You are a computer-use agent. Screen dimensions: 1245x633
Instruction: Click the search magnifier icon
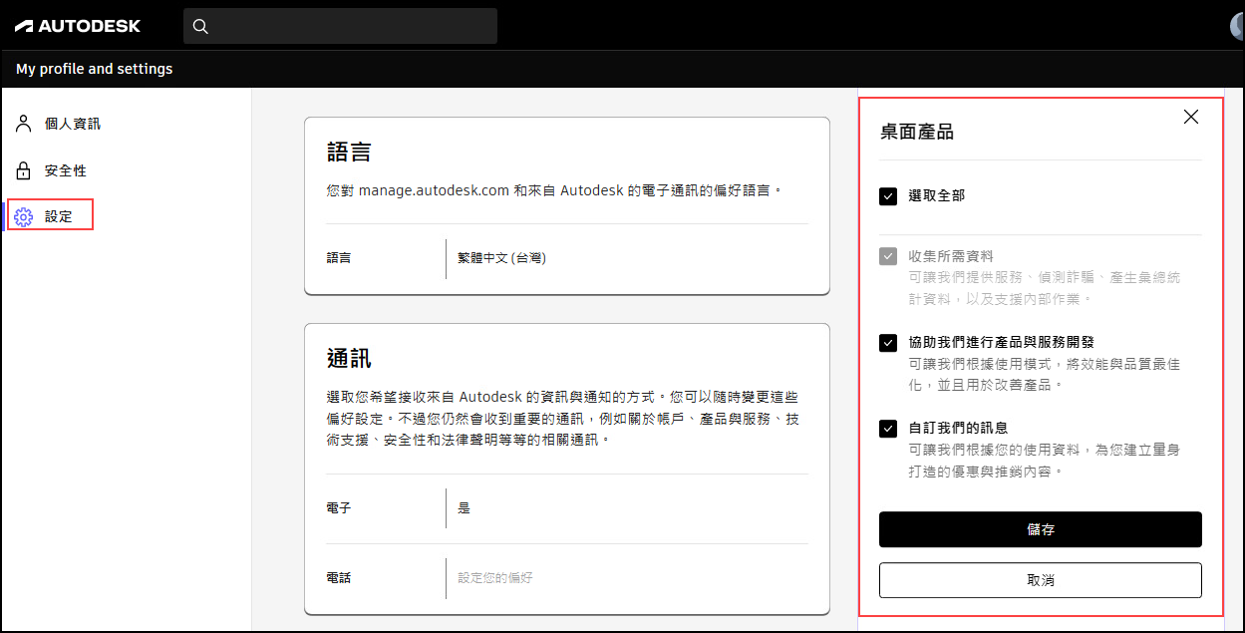click(x=200, y=25)
